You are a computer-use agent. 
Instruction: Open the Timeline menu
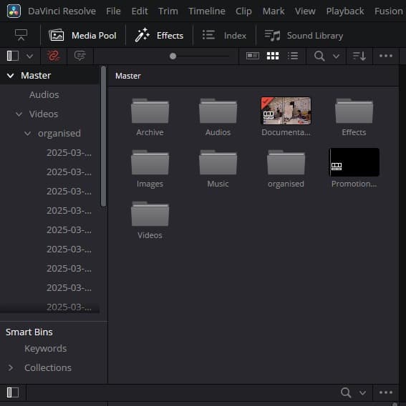[207, 11]
